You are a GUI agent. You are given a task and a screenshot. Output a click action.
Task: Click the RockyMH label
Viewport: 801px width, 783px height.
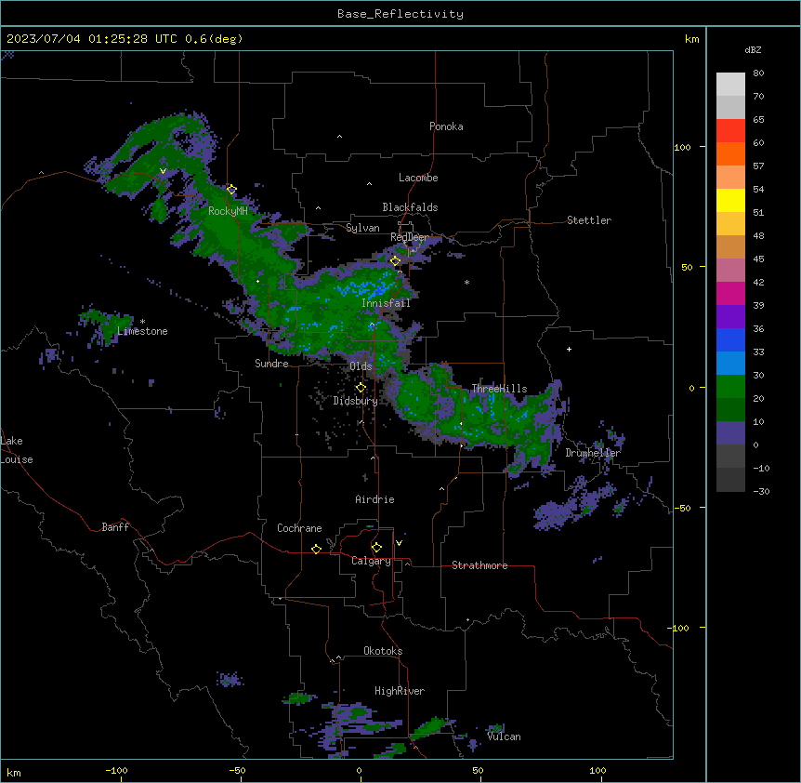[228, 211]
